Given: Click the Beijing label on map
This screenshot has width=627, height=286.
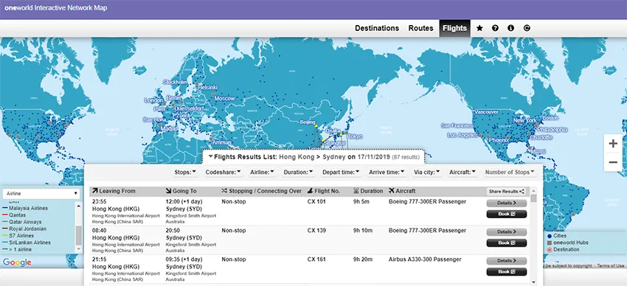Looking at the screenshot, I should [308, 122].
